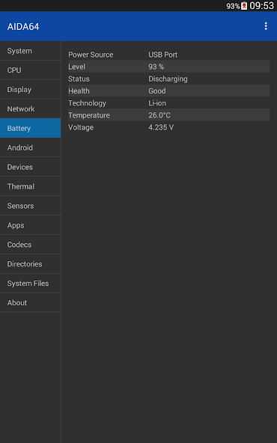Tap the battery icon in status bar
Screen dimensions: 277x443
[244, 6]
